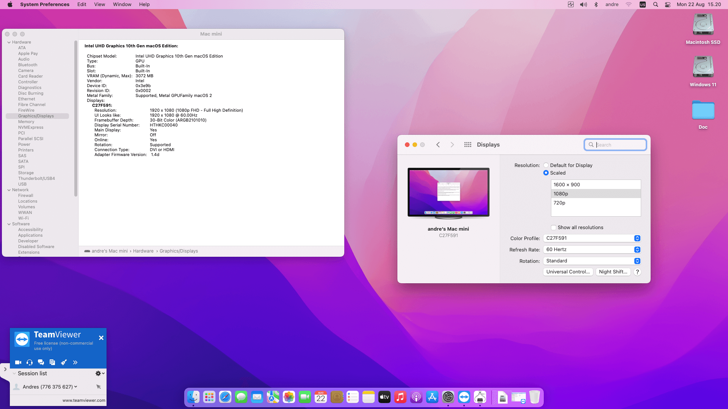Open Safari from the Dock

(x=225, y=397)
